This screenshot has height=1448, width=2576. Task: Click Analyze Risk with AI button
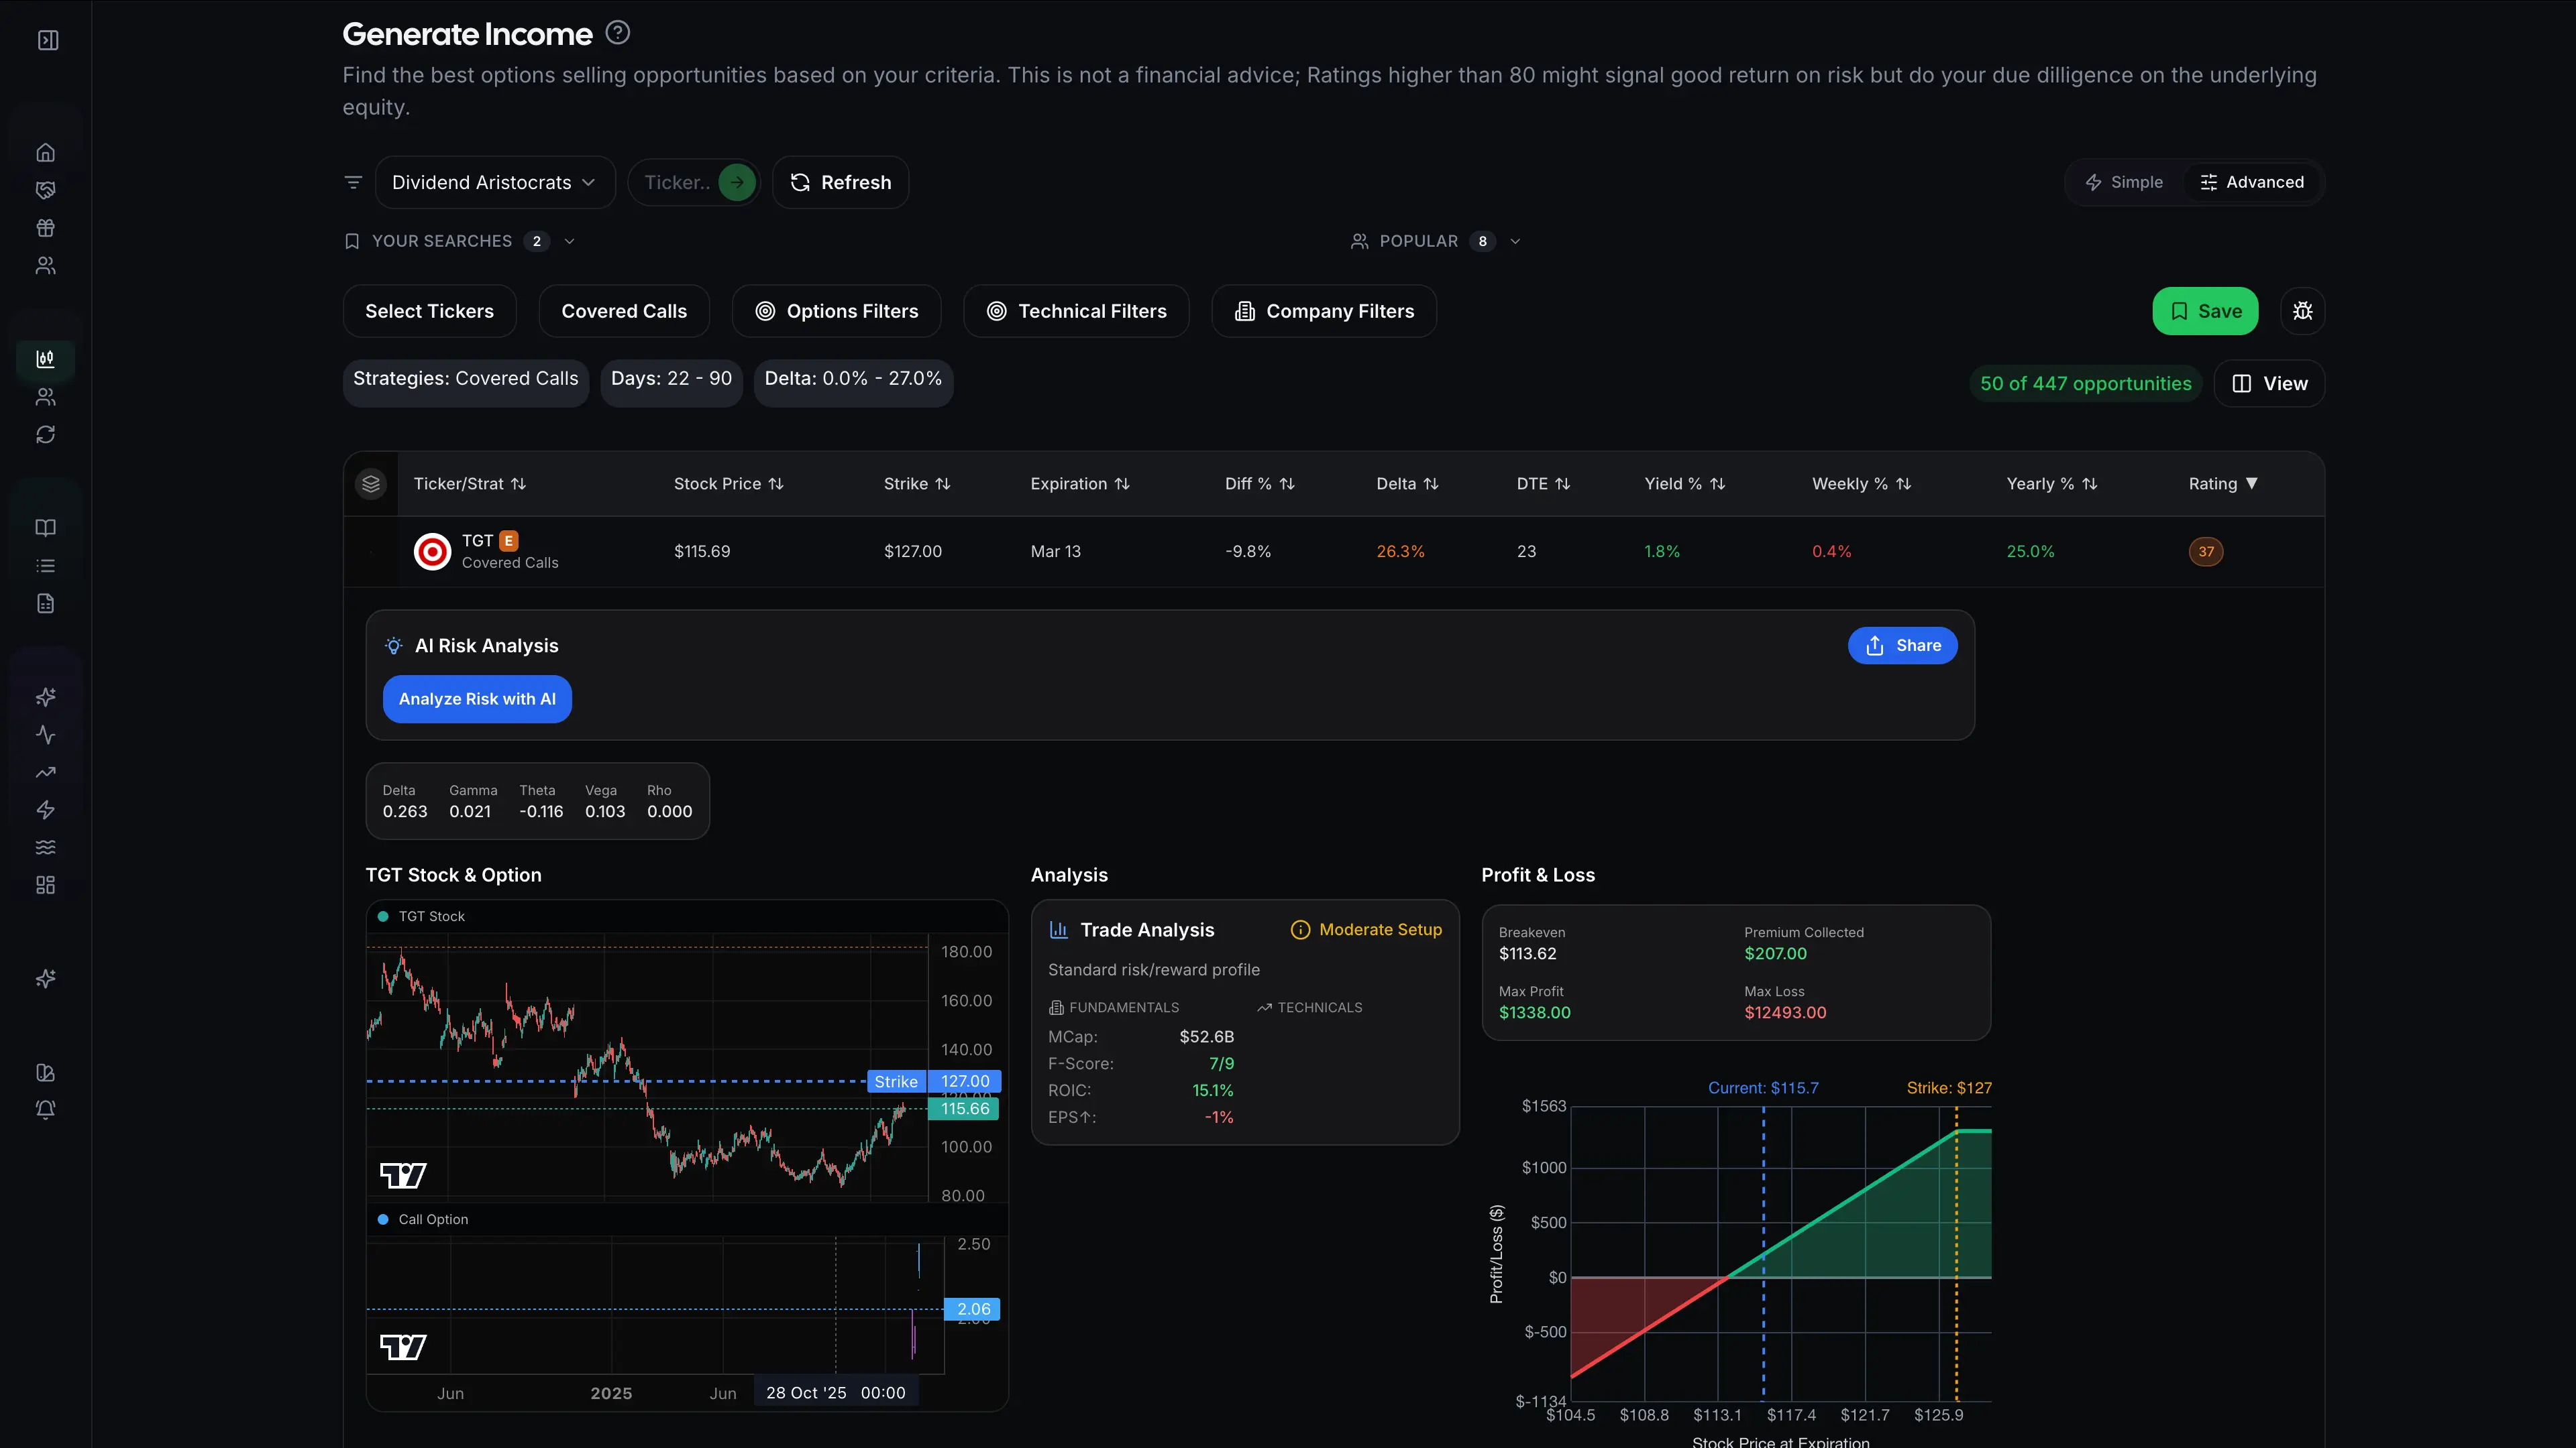pos(477,699)
